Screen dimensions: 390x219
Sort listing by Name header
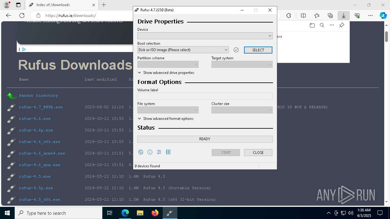pyautogui.click(x=24, y=79)
